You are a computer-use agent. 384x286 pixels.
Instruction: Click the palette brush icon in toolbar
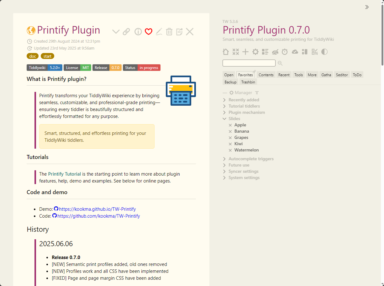click(275, 52)
